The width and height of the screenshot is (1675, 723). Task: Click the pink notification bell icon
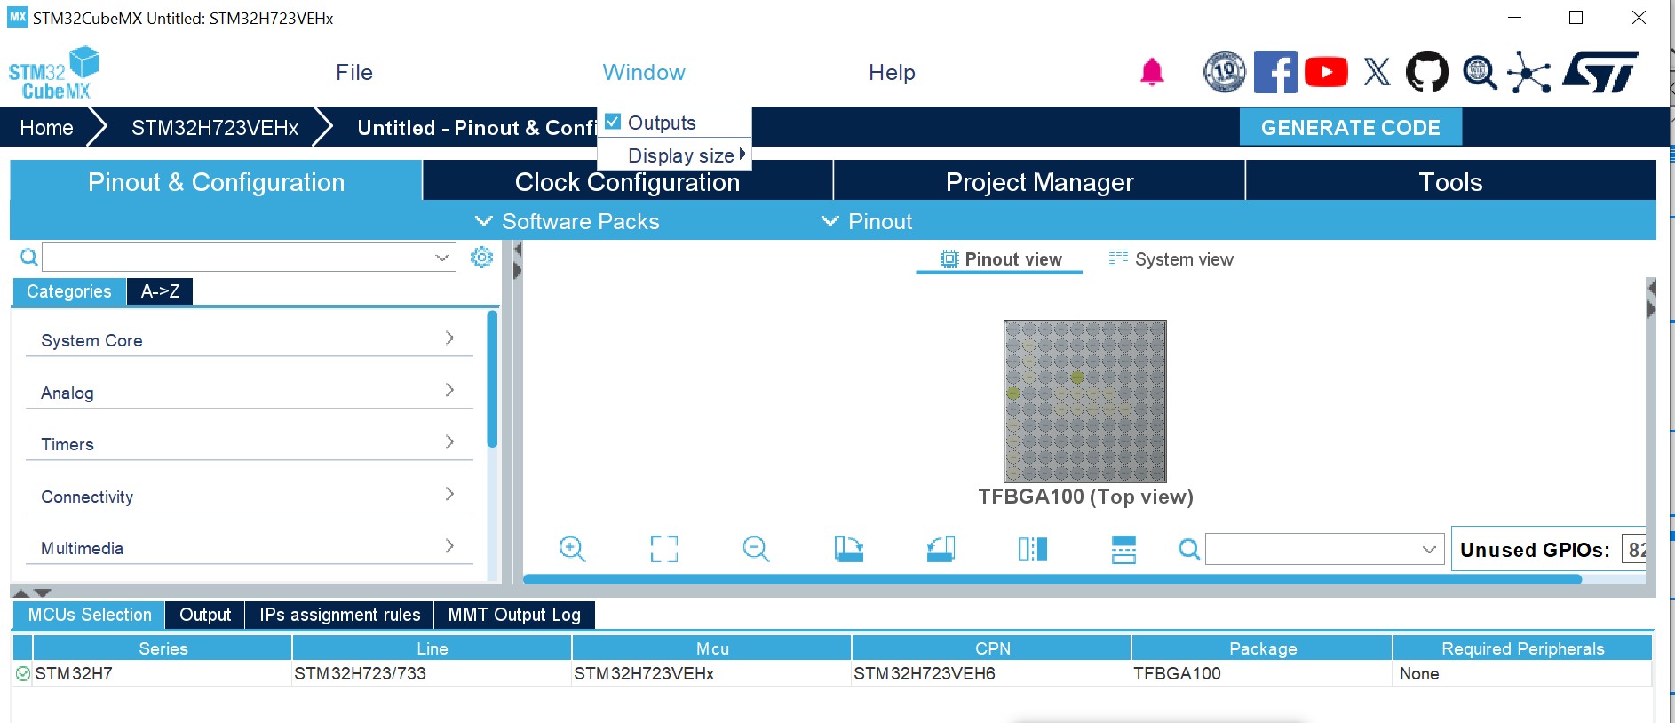(x=1152, y=72)
